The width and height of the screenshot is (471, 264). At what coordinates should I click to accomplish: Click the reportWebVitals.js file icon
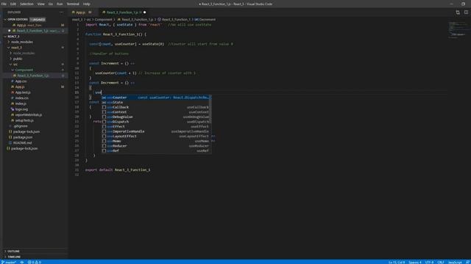[x=13, y=114]
